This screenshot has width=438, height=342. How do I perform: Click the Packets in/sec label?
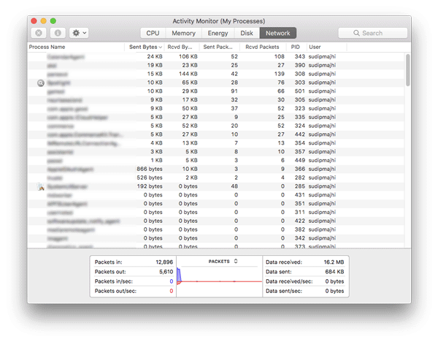click(x=114, y=281)
